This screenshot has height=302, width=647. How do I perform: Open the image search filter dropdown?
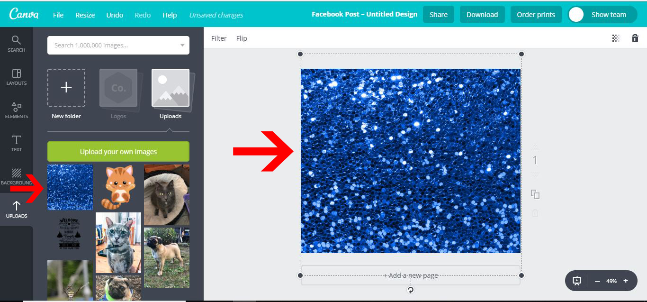tap(182, 45)
